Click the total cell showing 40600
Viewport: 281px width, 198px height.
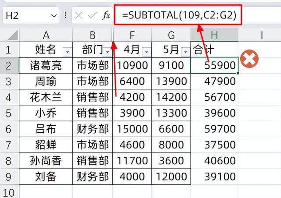214,161
